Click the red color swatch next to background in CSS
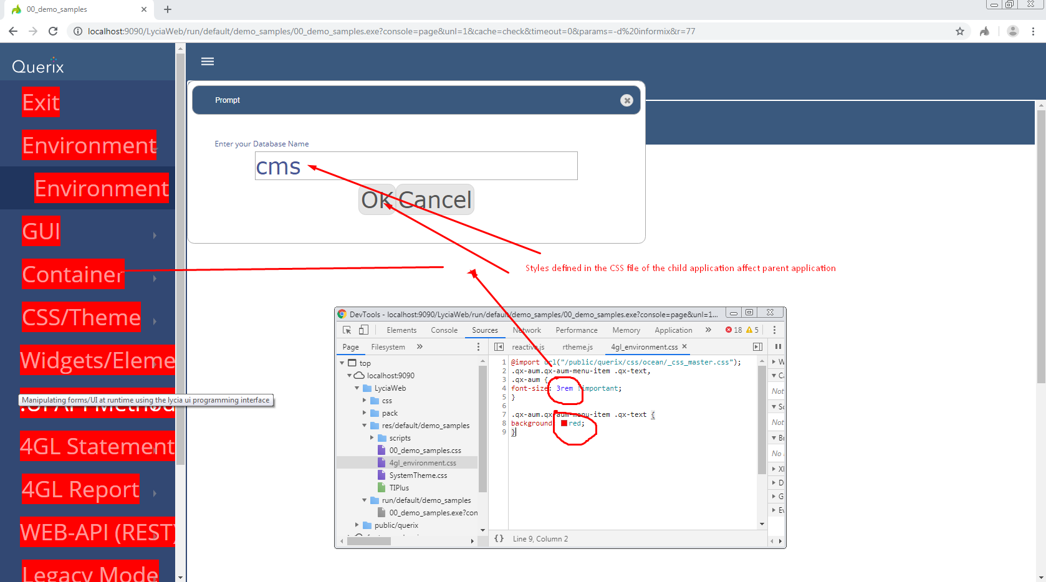Image resolution: width=1046 pixels, height=582 pixels. pyautogui.click(x=564, y=422)
